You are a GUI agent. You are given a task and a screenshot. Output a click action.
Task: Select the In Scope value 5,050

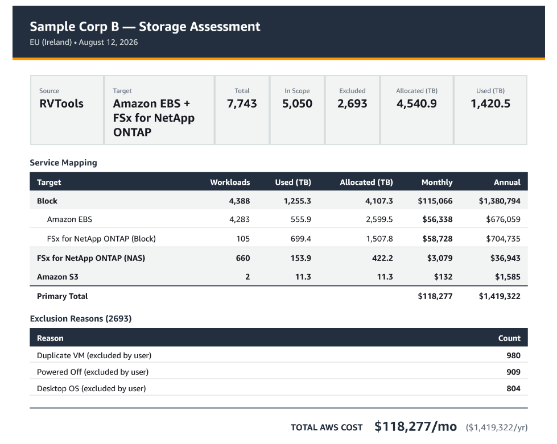click(297, 103)
